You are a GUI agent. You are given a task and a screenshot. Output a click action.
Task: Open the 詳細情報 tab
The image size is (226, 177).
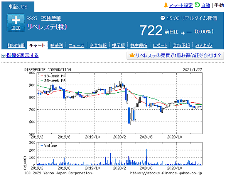16,45
